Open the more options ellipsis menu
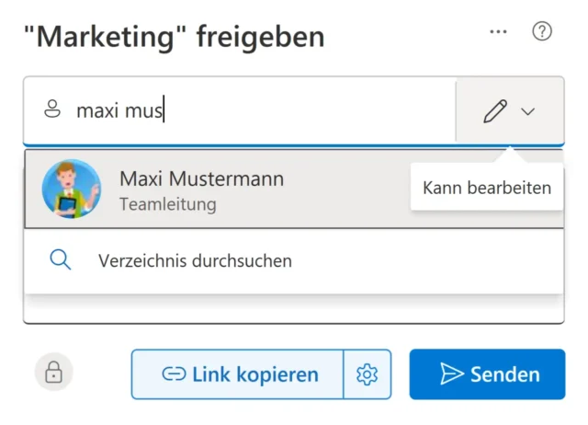588x425 pixels. click(x=498, y=31)
